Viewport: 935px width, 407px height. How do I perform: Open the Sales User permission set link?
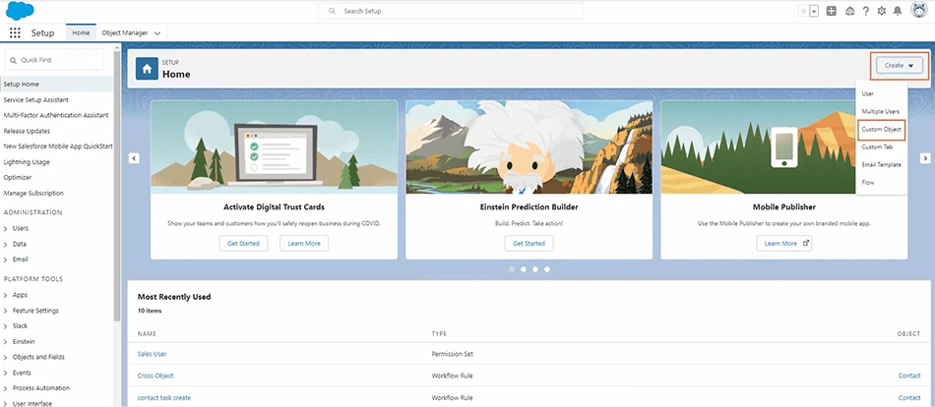152,353
